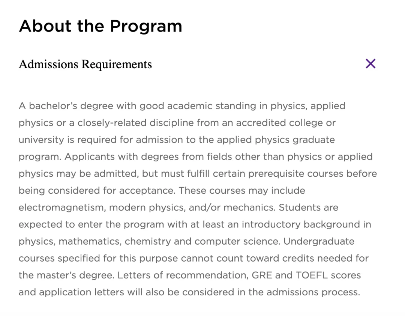Click the word "mathematics" in the paragraph

pos(89,241)
